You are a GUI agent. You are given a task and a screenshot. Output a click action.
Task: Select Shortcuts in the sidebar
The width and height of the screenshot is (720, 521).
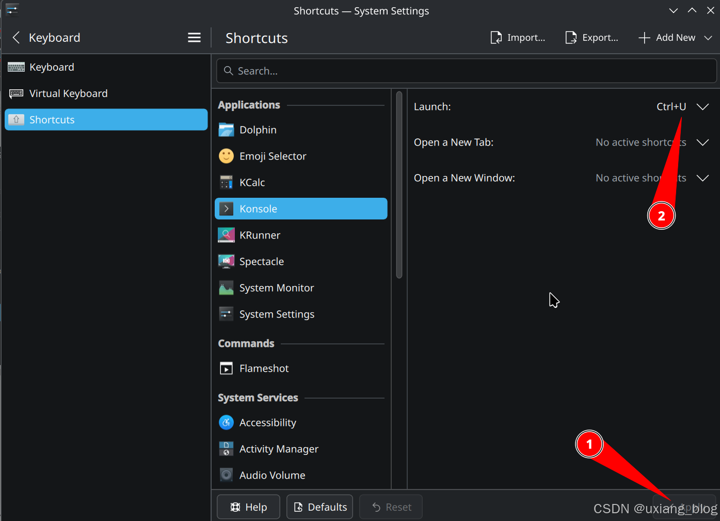(x=106, y=120)
